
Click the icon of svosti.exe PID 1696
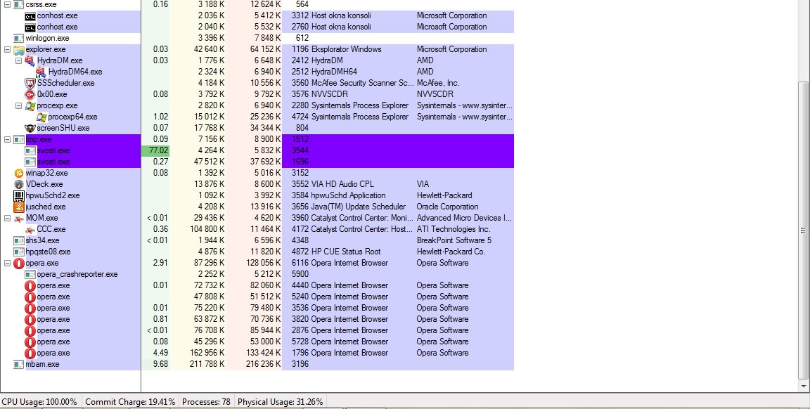tap(30, 162)
